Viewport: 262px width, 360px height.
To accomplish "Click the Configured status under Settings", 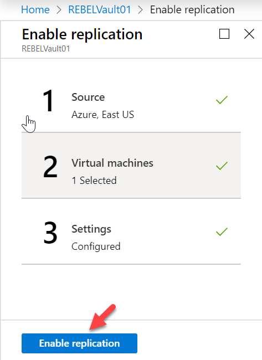I will (x=96, y=246).
